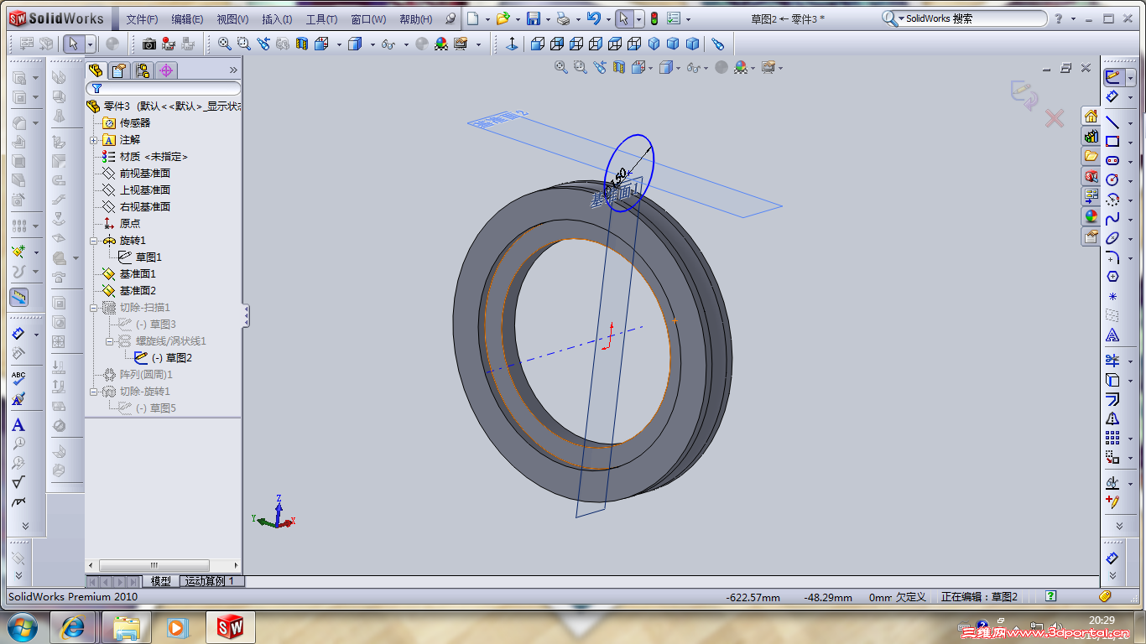This screenshot has width=1146, height=644.
Task: Collapse the 旋转1 feature node
Action: [x=94, y=241]
